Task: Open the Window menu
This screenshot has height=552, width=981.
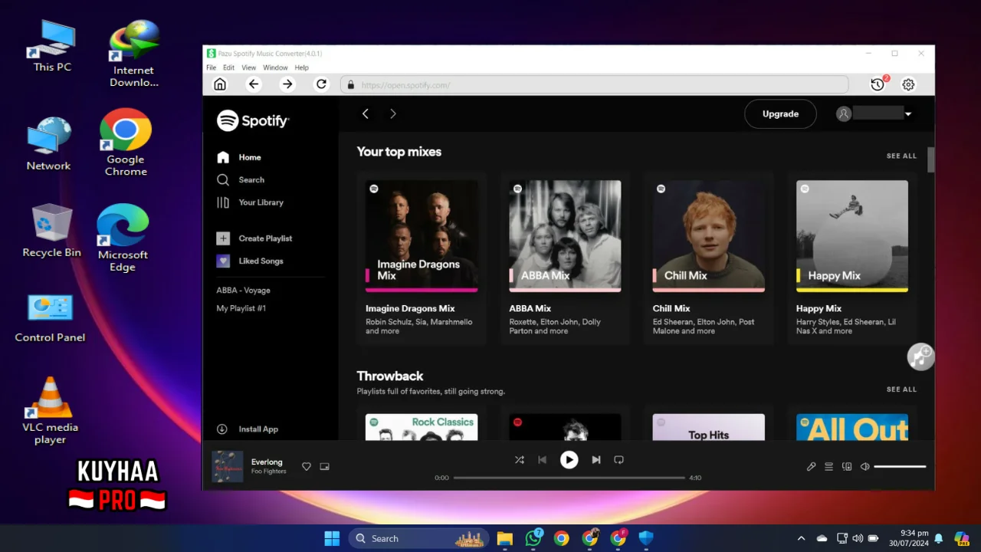Action: tap(275, 67)
